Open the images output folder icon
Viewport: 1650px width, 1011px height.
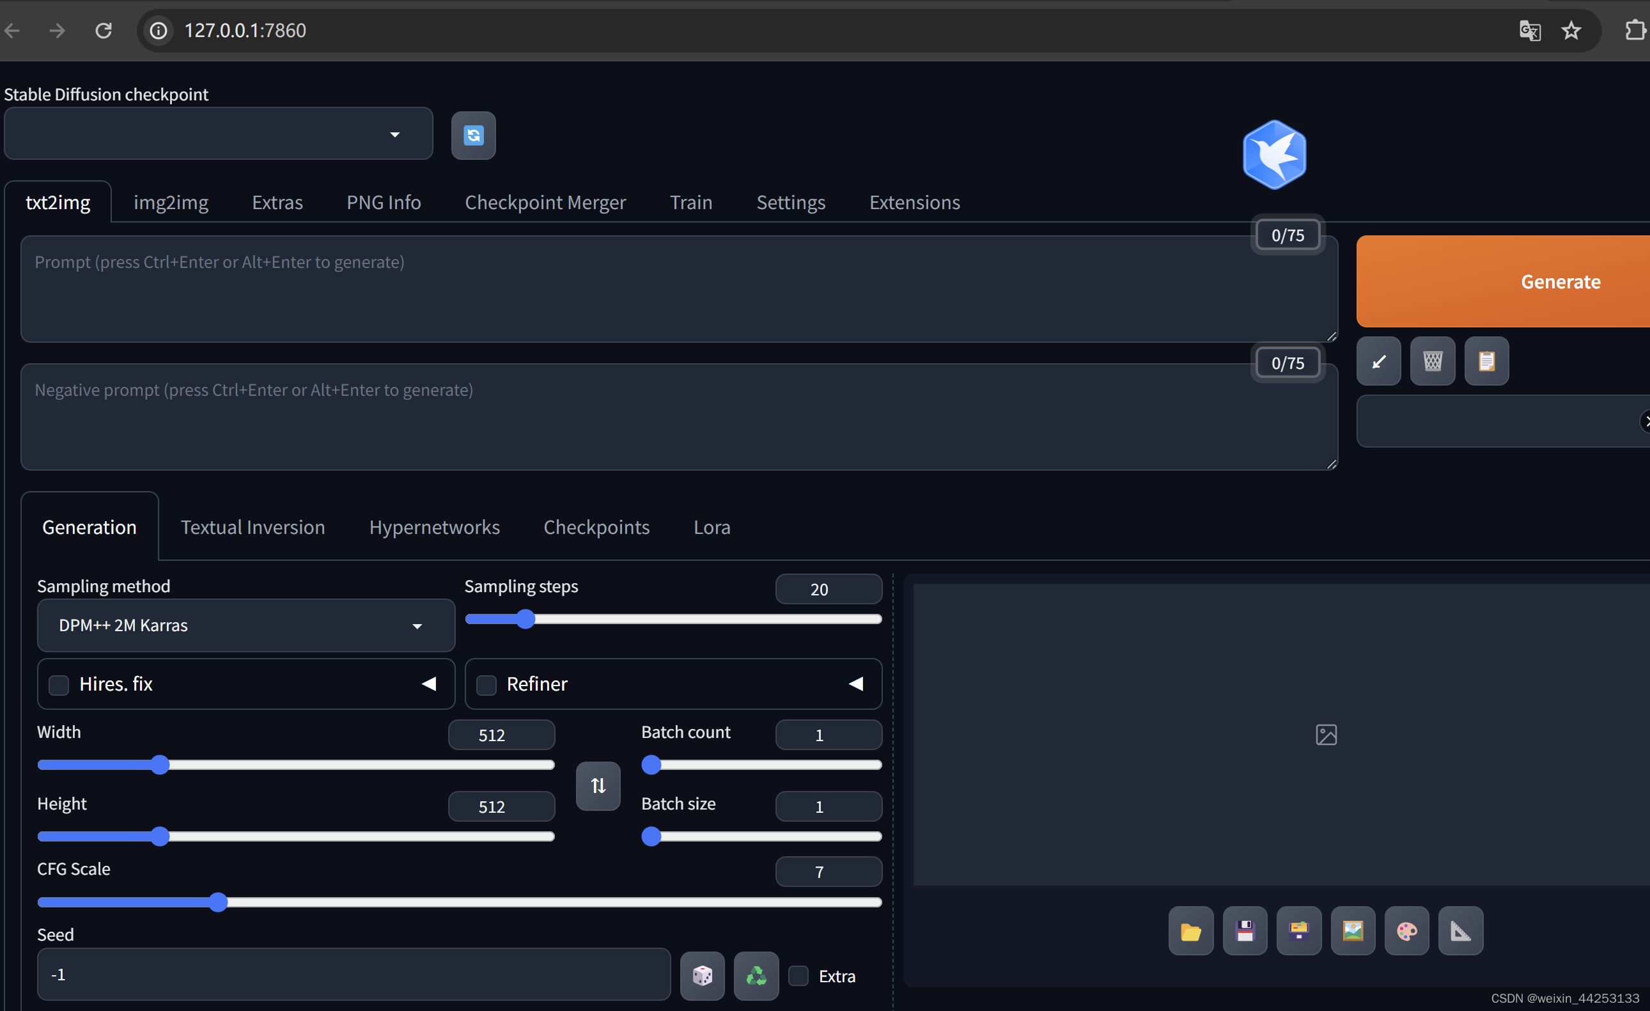[x=1190, y=930]
